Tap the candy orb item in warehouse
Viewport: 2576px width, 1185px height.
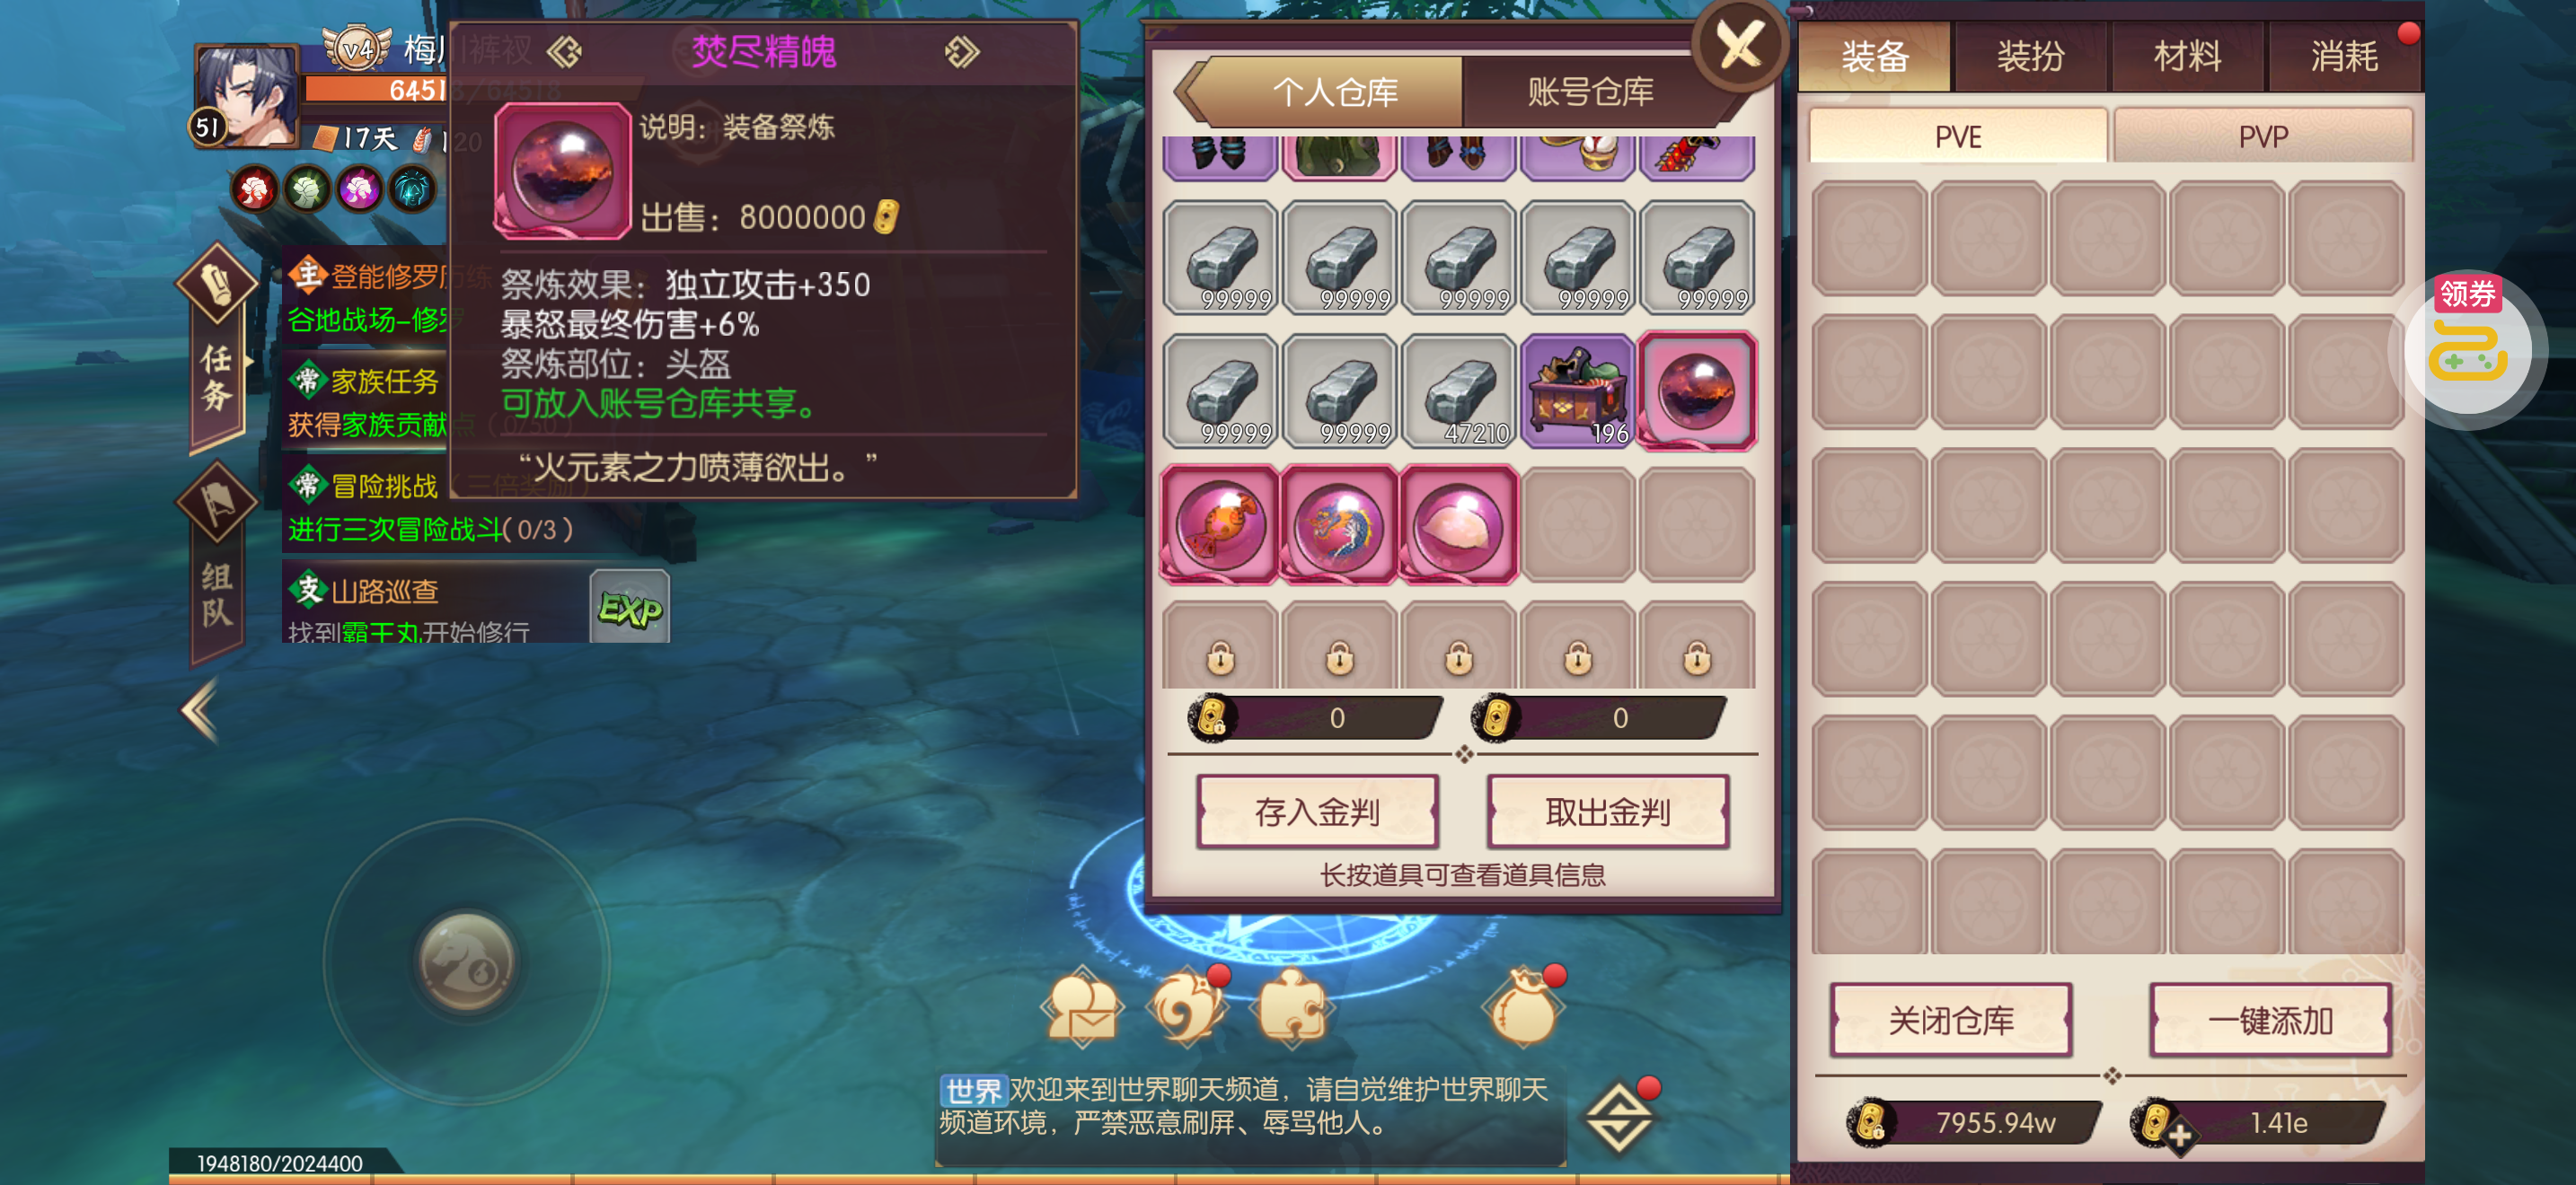tap(1219, 523)
